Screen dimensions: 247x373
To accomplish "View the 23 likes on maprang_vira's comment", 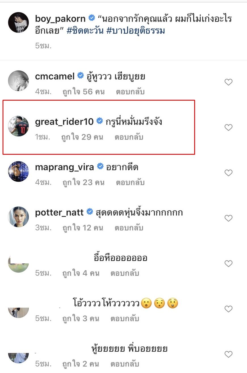I will tap(83, 183).
